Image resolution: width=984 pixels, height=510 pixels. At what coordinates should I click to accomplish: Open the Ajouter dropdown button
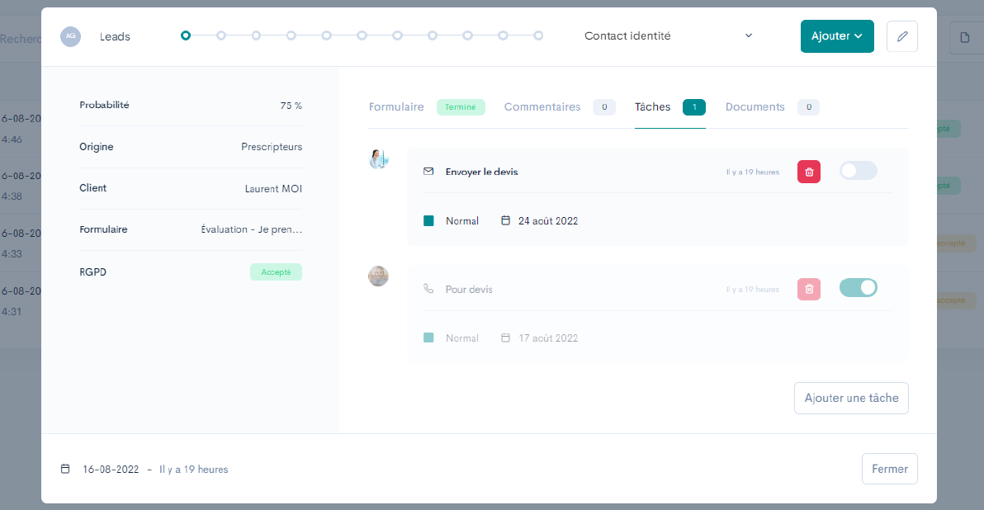(837, 36)
